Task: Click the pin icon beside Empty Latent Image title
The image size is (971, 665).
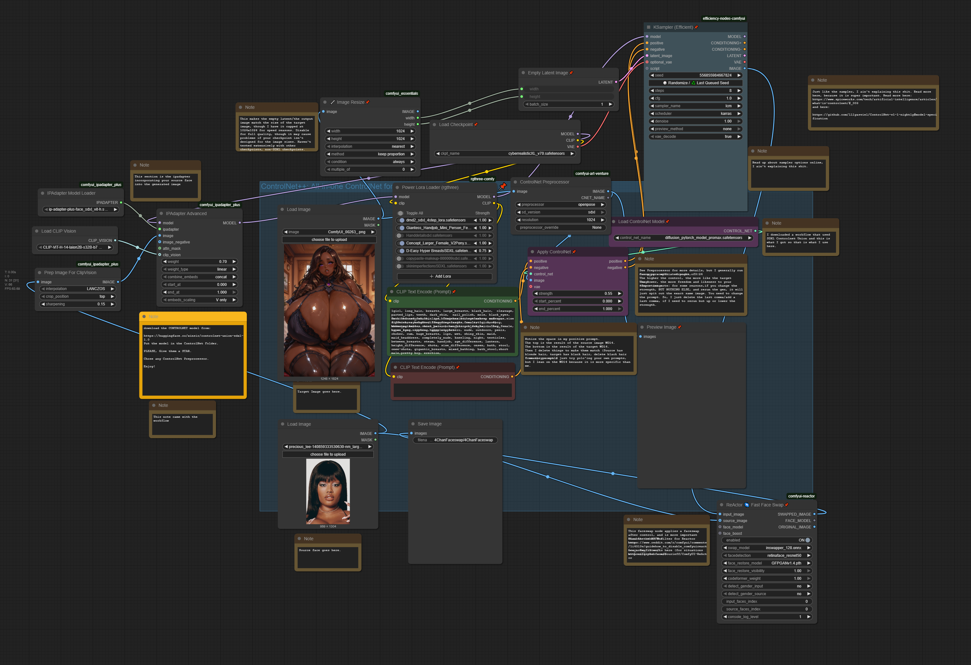Action: tap(571, 73)
